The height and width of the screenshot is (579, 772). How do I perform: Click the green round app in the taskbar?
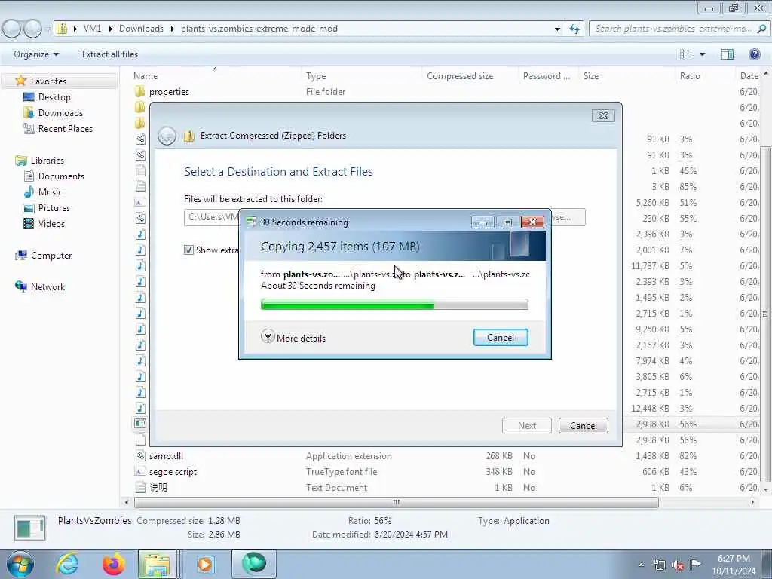[x=253, y=564]
